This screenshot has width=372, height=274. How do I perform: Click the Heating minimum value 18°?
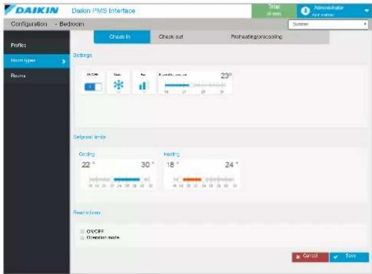pos(172,165)
